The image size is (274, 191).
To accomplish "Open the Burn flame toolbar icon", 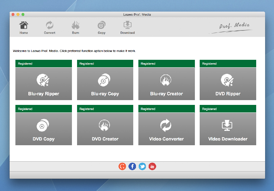I will coord(75,25).
